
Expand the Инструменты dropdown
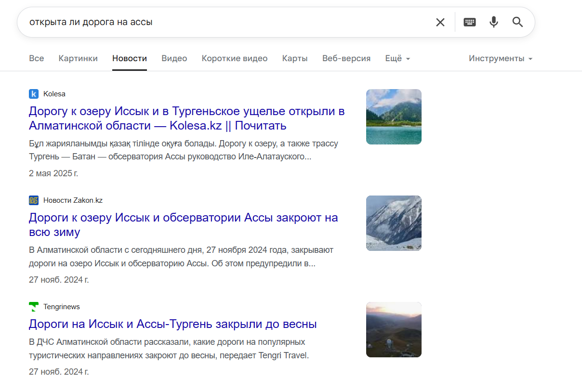501,58
